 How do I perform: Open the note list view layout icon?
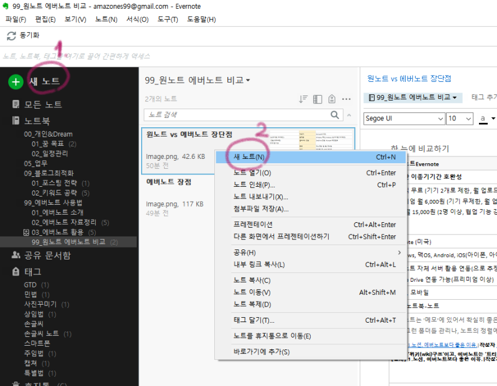click(317, 99)
